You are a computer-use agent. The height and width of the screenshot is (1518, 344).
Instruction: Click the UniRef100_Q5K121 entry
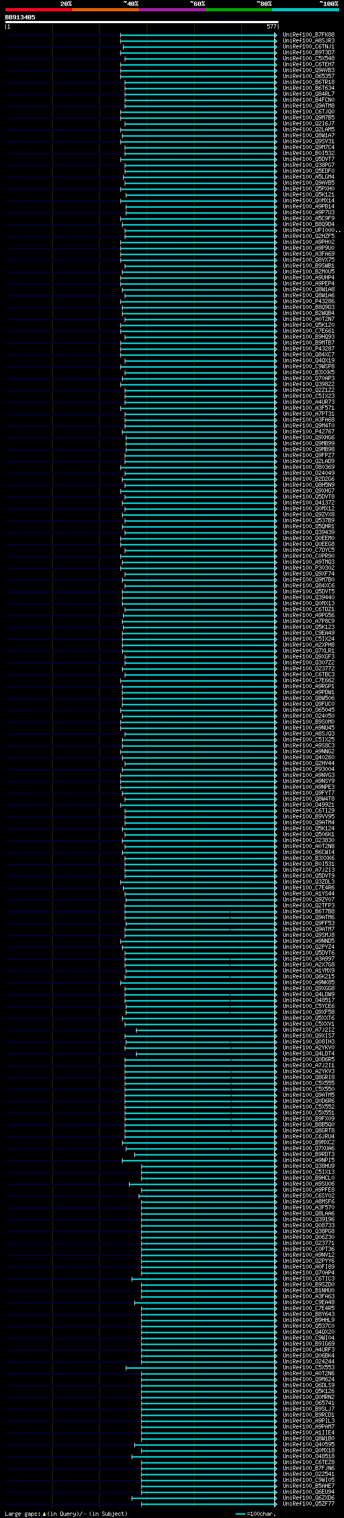pos(308,194)
